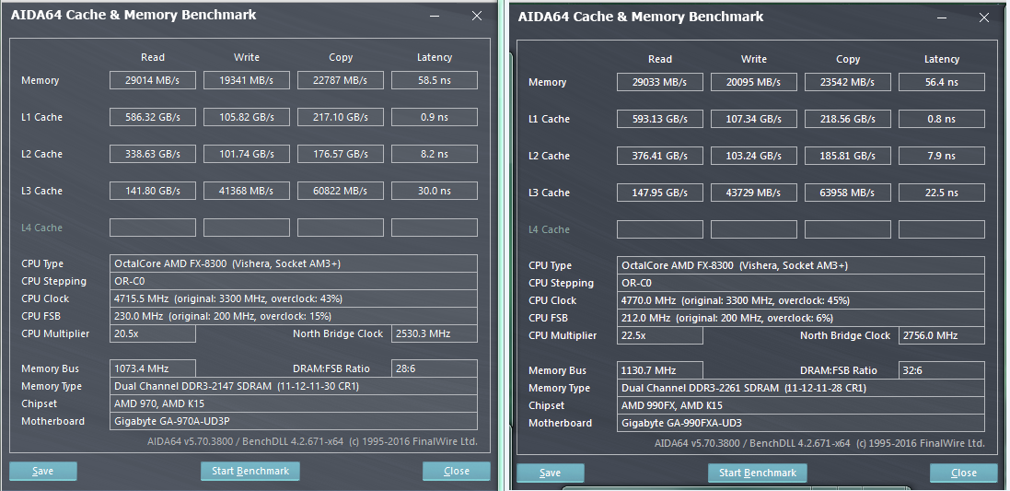Click Memory Bus value 1130.7 MHz
Viewport: 1010px width, 491px height.
(660, 370)
